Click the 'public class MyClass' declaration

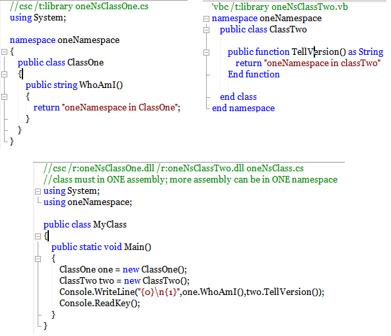[x=85, y=224]
